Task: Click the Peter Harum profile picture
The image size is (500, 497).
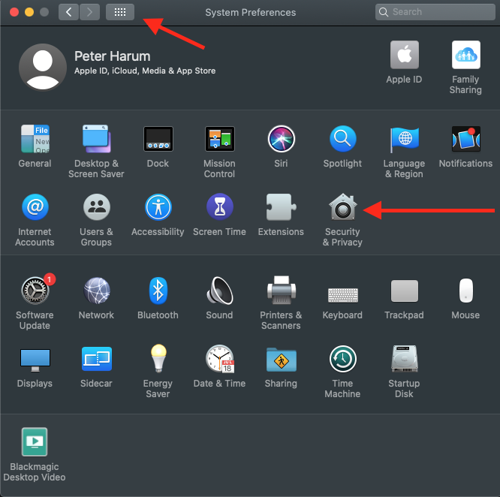Action: pos(42,67)
